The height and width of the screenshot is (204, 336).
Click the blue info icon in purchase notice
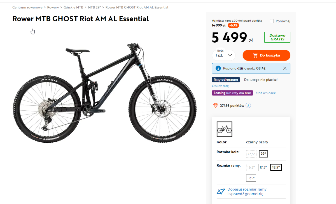pos(218,68)
